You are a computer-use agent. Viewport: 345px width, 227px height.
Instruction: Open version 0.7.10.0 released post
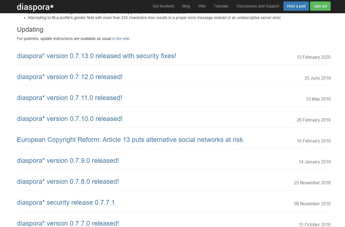70,119
